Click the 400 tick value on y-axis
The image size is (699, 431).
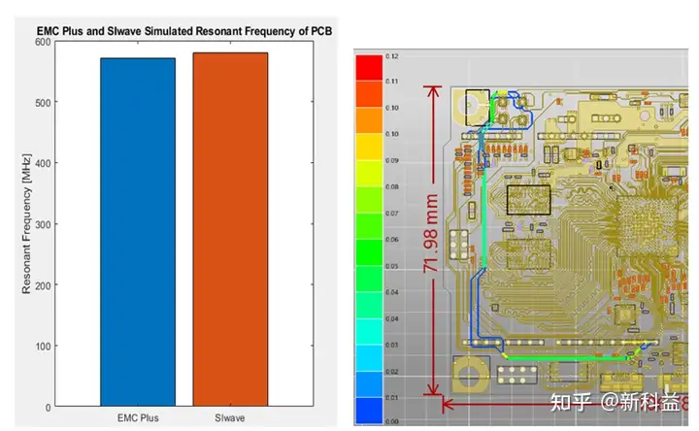pos(43,164)
